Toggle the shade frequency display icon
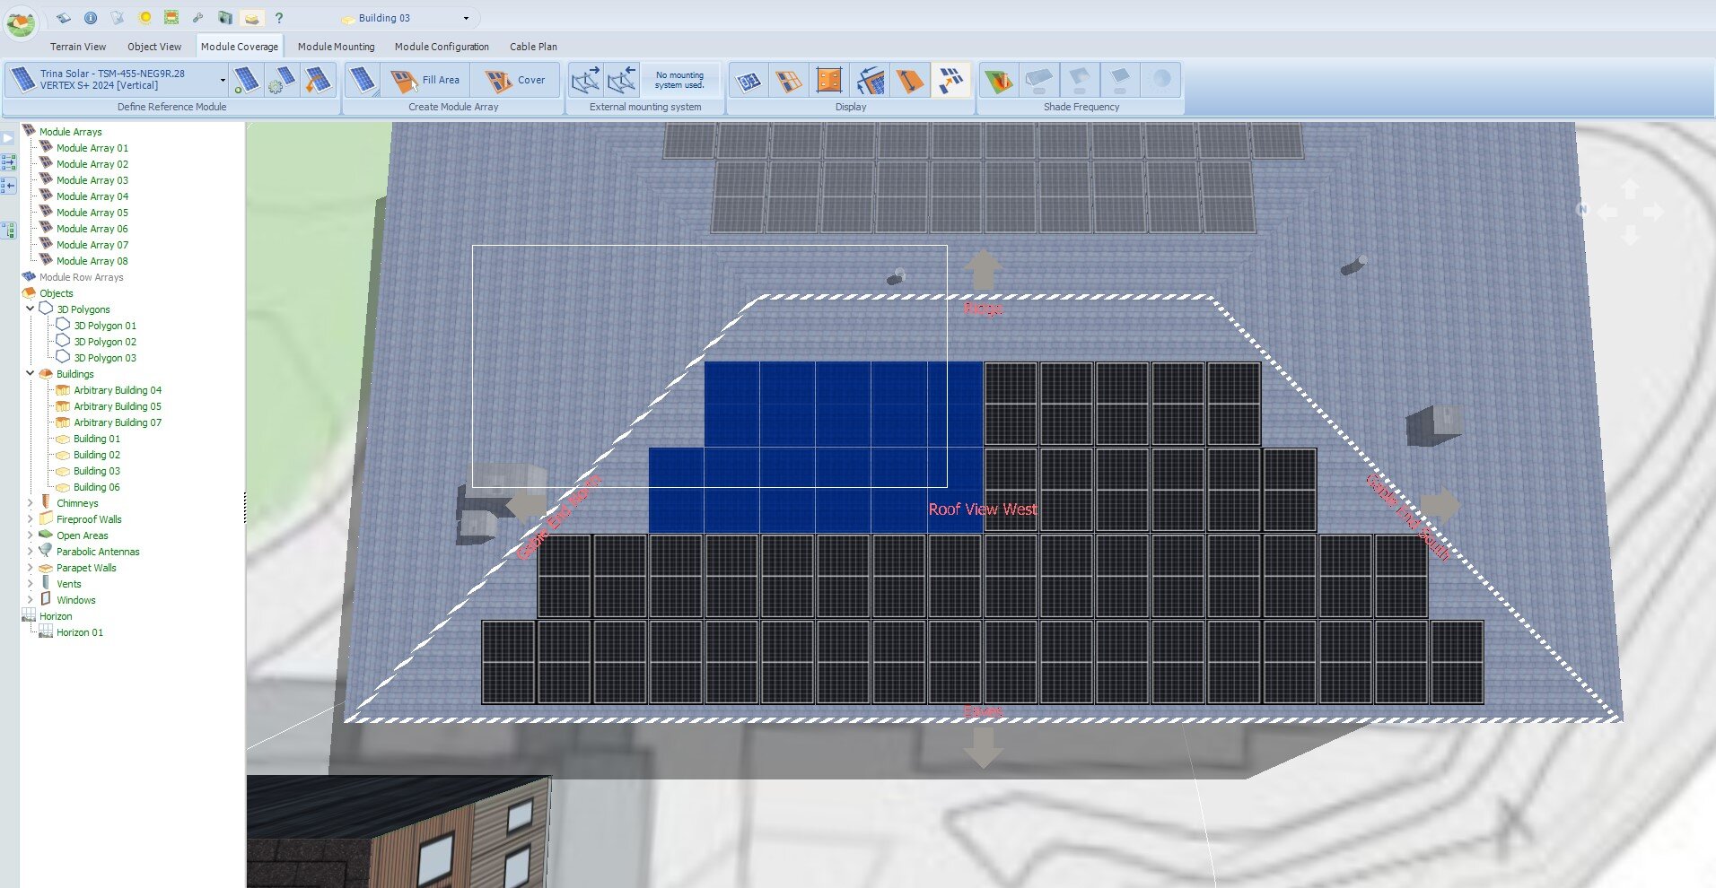The width and height of the screenshot is (1716, 888). coord(998,81)
